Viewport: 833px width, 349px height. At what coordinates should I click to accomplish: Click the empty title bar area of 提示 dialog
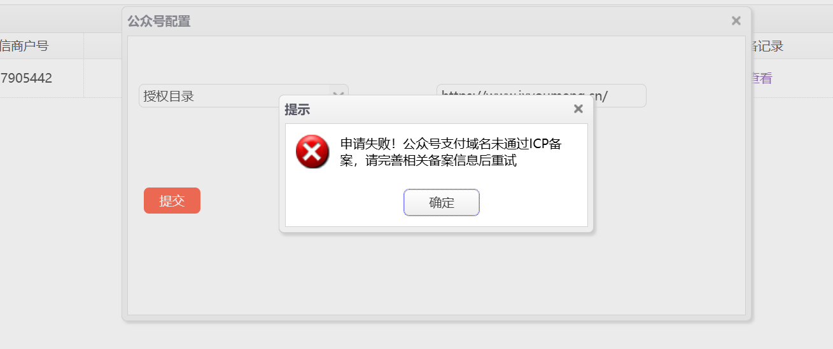(x=439, y=109)
